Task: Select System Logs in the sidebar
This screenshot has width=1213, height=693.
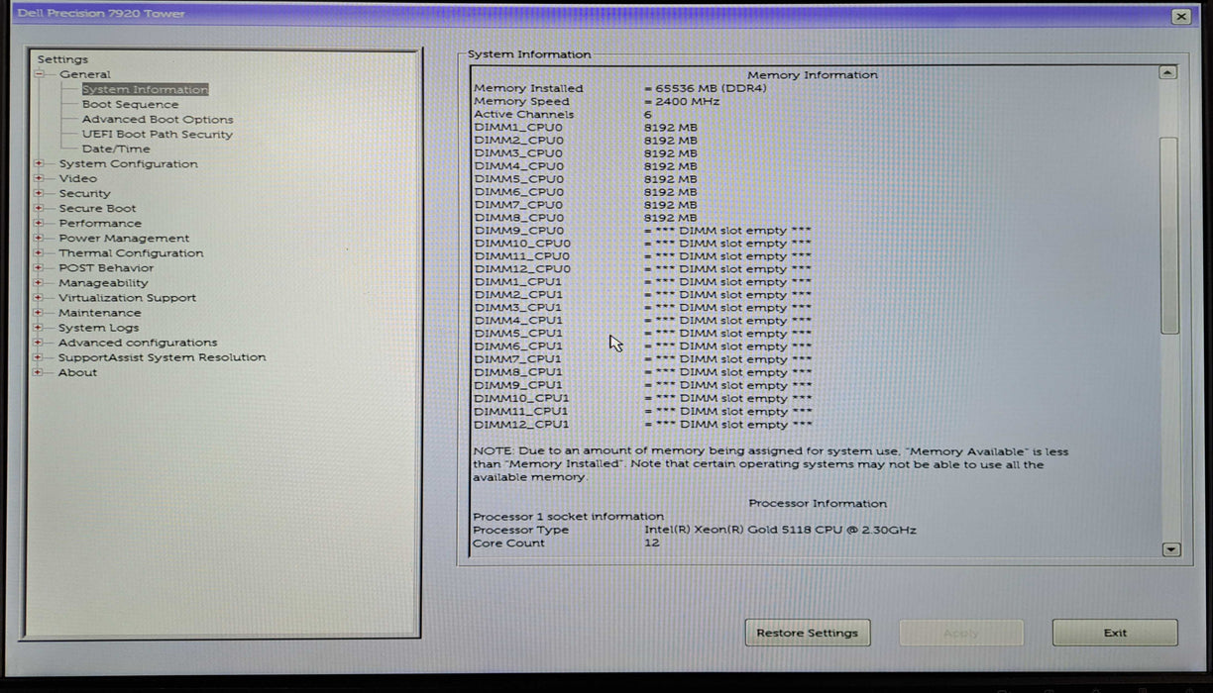Action: coord(97,327)
